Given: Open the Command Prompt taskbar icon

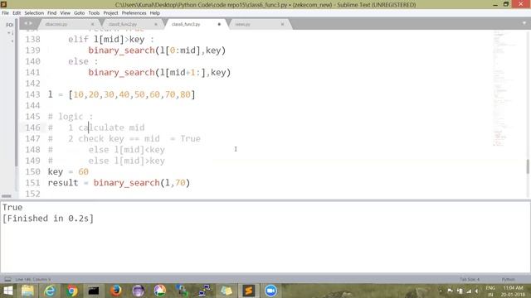Looking at the screenshot, I should tap(94, 291).
